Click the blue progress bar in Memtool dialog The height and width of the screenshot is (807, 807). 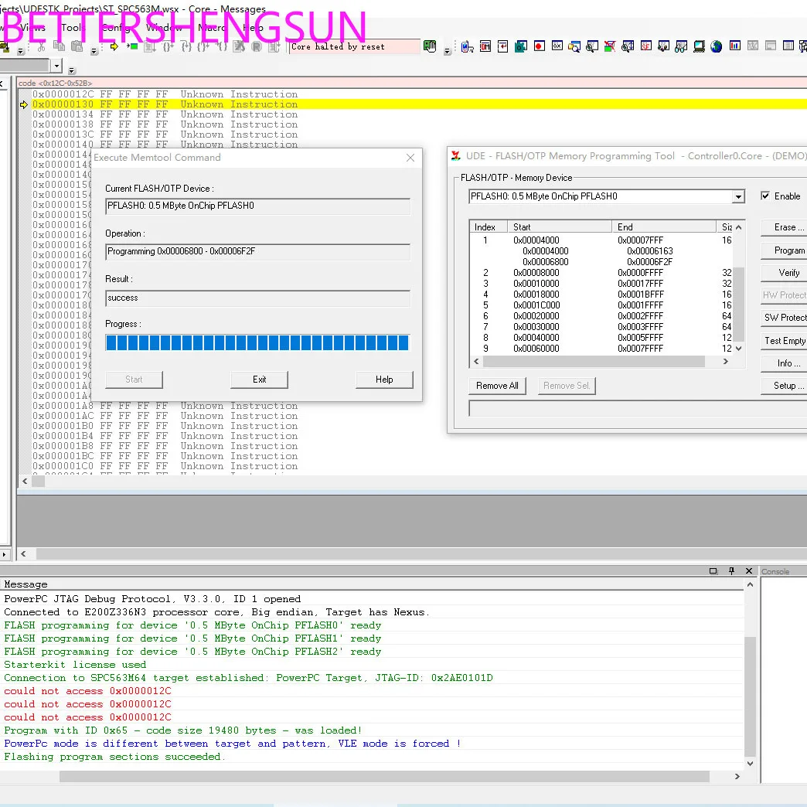pyautogui.click(x=257, y=342)
